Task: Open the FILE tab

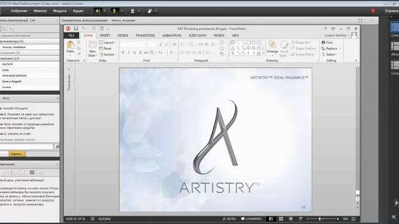Action: 72,35
